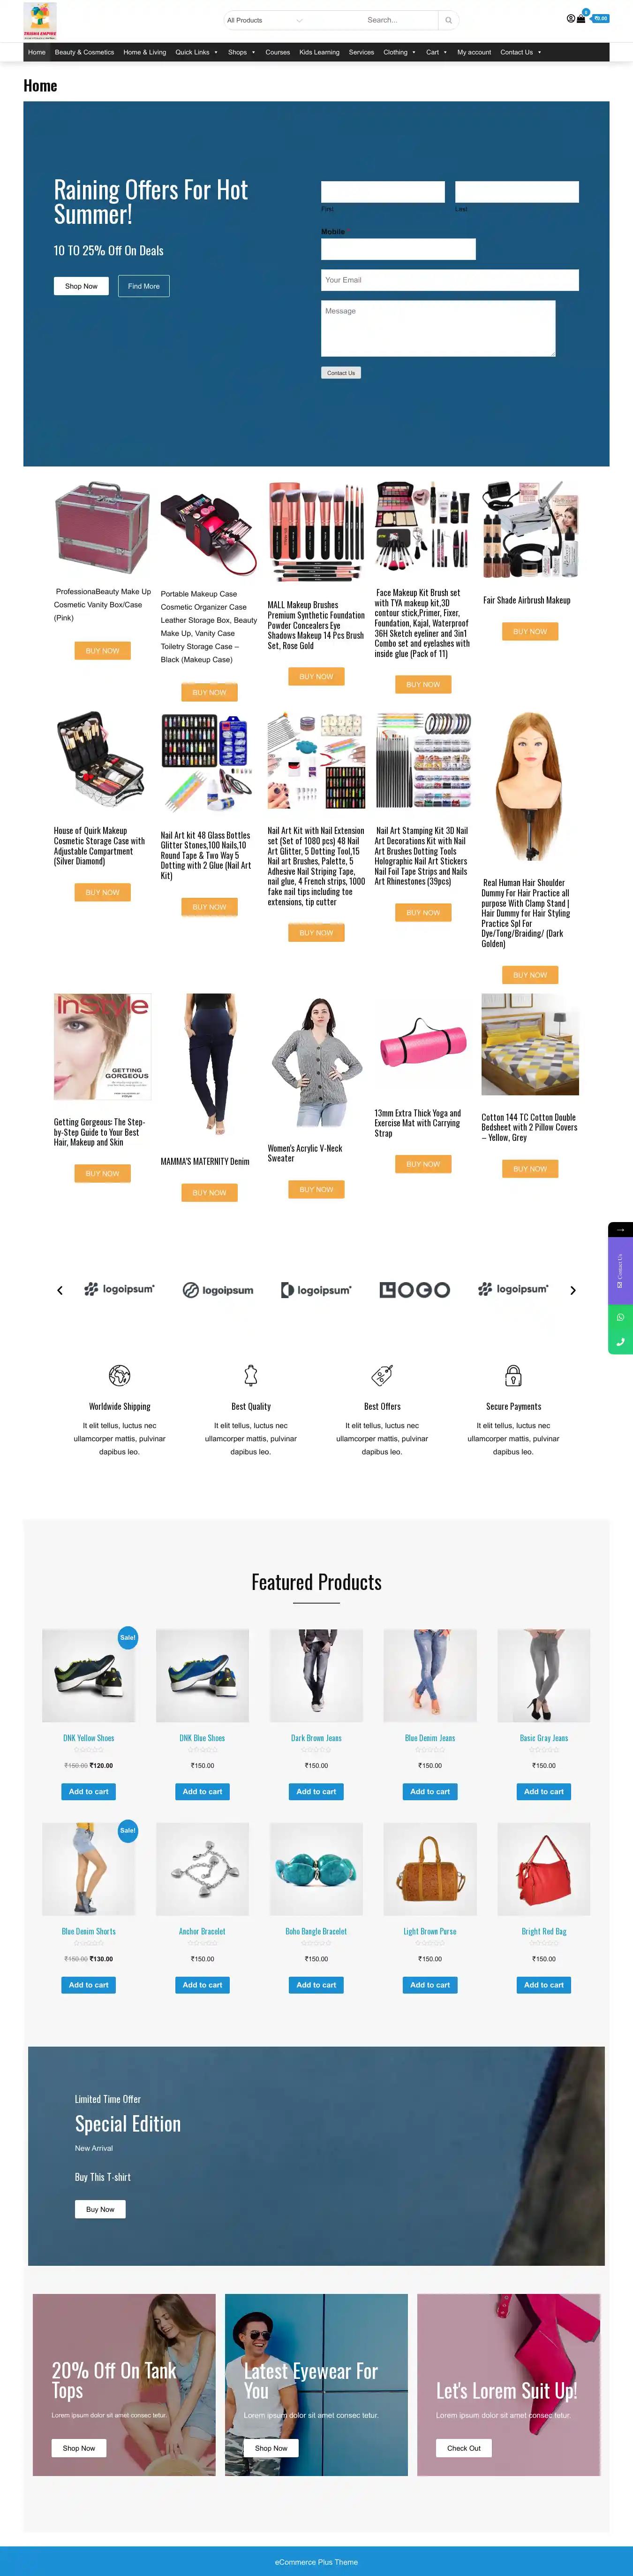Open the pink makeup vanity box thumbnail
Viewport: 633px width, 2576px height.
coord(102,528)
